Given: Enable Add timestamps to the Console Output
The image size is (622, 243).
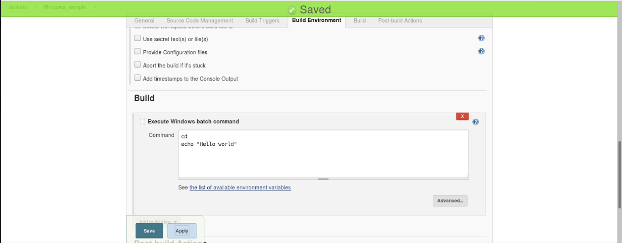Looking at the screenshot, I should point(138,78).
